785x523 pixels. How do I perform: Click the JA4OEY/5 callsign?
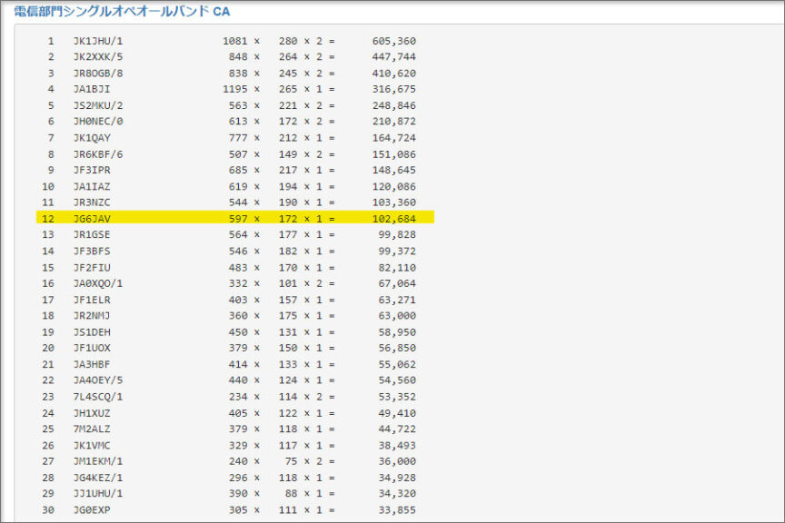pyautogui.click(x=97, y=380)
